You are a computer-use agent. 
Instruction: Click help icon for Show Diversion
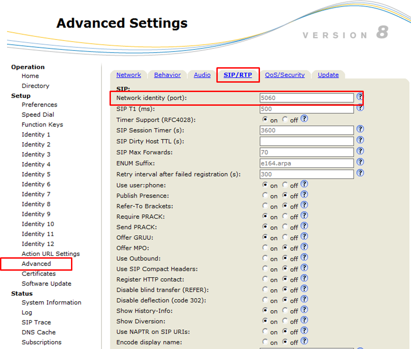(304, 320)
